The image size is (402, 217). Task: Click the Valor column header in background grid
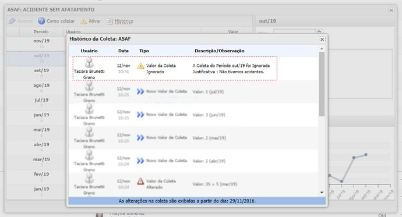233,31
